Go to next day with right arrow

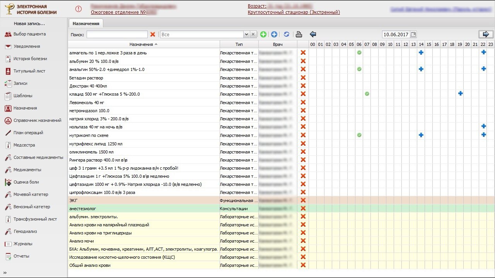point(486,34)
